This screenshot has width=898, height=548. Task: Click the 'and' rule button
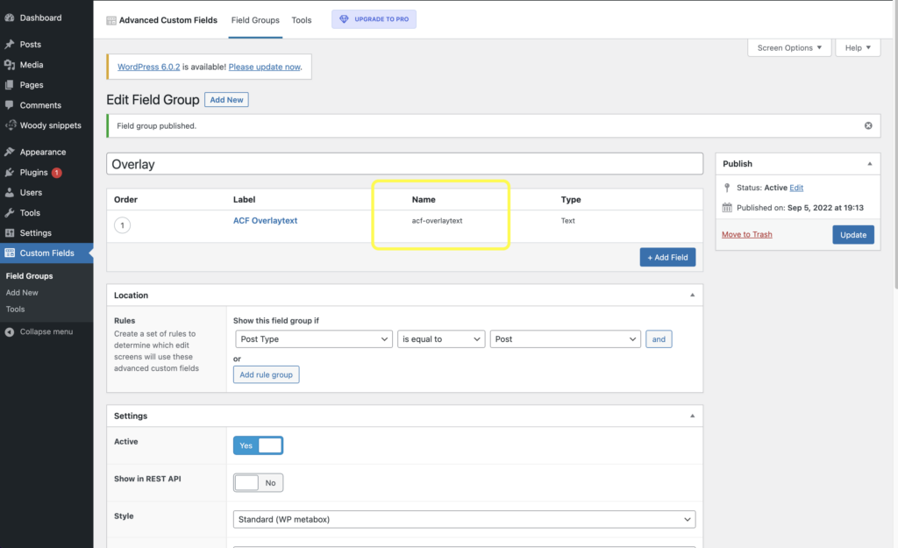[659, 339]
